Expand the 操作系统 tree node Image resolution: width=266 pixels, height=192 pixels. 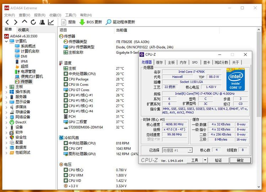[6, 92]
